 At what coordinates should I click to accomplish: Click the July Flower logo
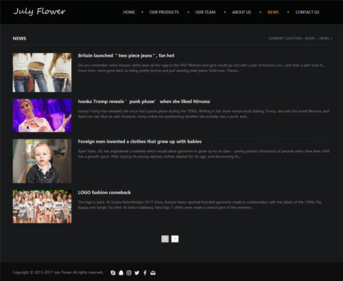pyautogui.click(x=39, y=12)
